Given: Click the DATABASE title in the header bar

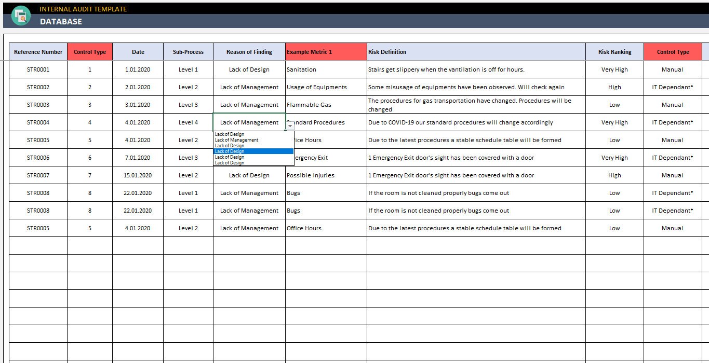Looking at the screenshot, I should point(61,21).
